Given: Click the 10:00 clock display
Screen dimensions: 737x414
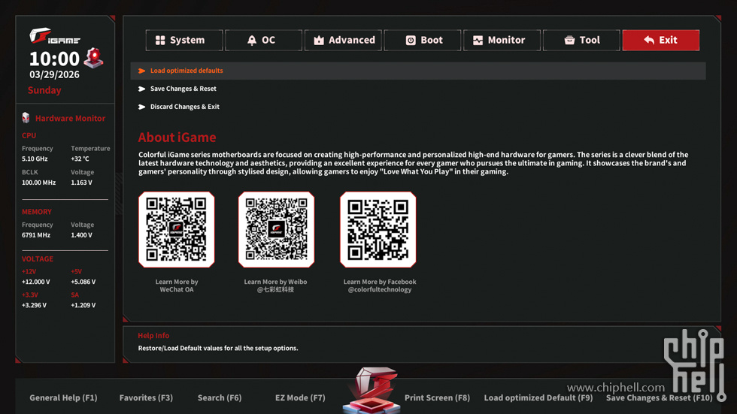Looking at the screenshot, I should pyautogui.click(x=54, y=59).
